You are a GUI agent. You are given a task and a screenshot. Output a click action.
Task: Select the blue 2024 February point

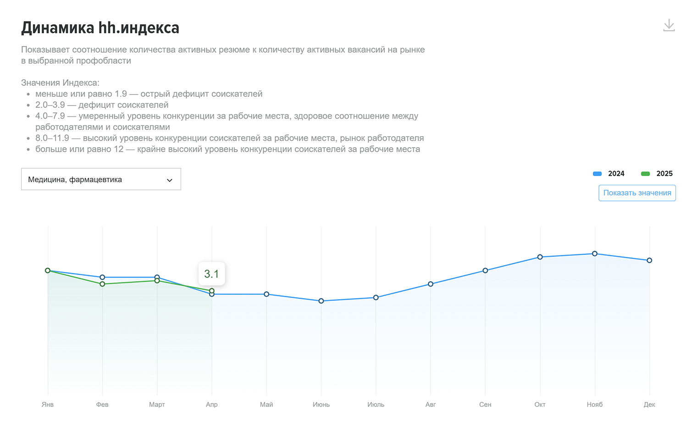[102, 277]
